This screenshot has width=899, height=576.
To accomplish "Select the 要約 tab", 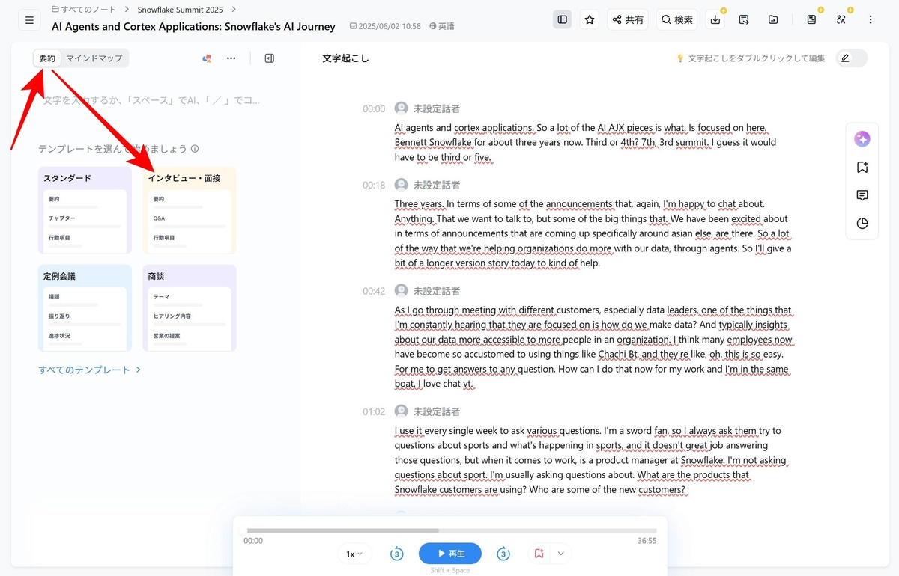I will tap(47, 58).
